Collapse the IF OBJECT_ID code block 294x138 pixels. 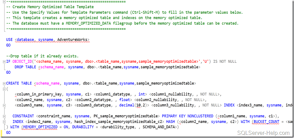click(3, 61)
